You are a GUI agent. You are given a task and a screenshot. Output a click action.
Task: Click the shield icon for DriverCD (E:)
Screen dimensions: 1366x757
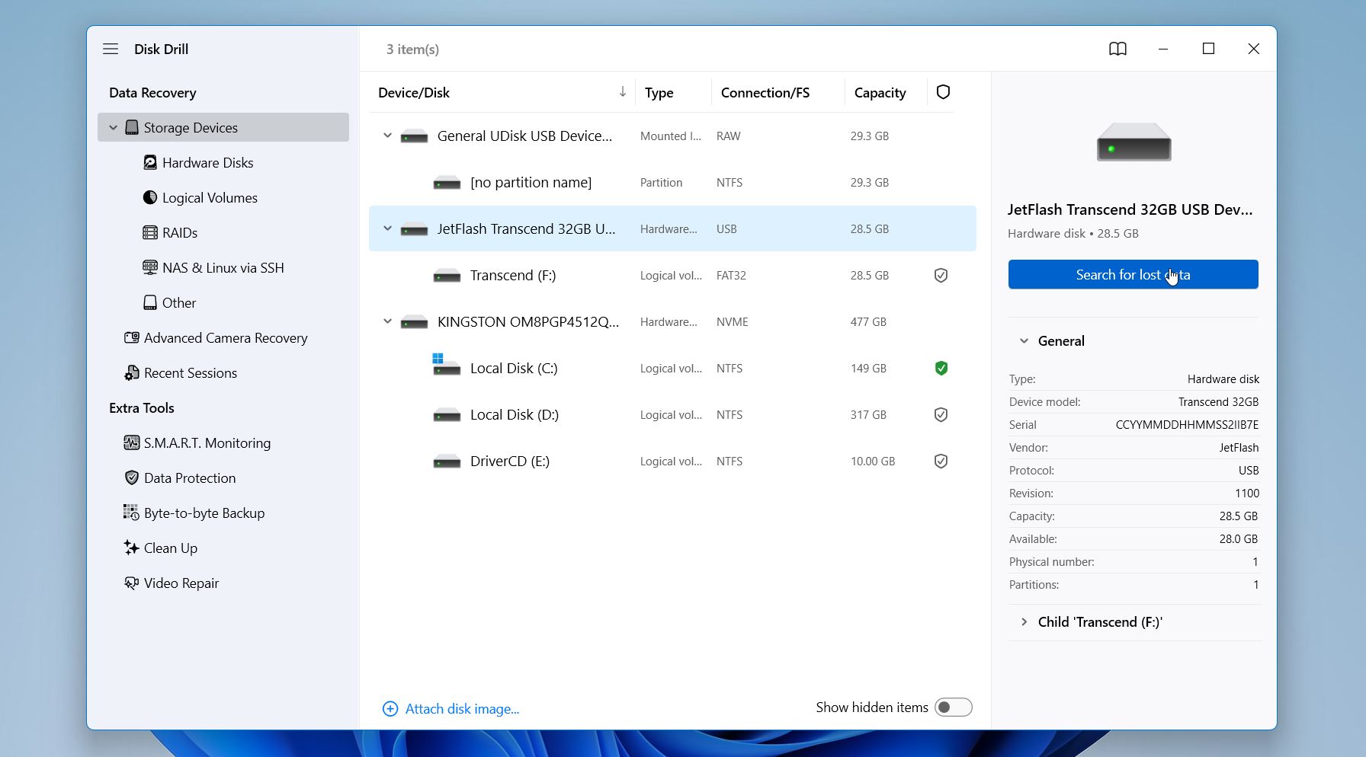pyautogui.click(x=941, y=461)
